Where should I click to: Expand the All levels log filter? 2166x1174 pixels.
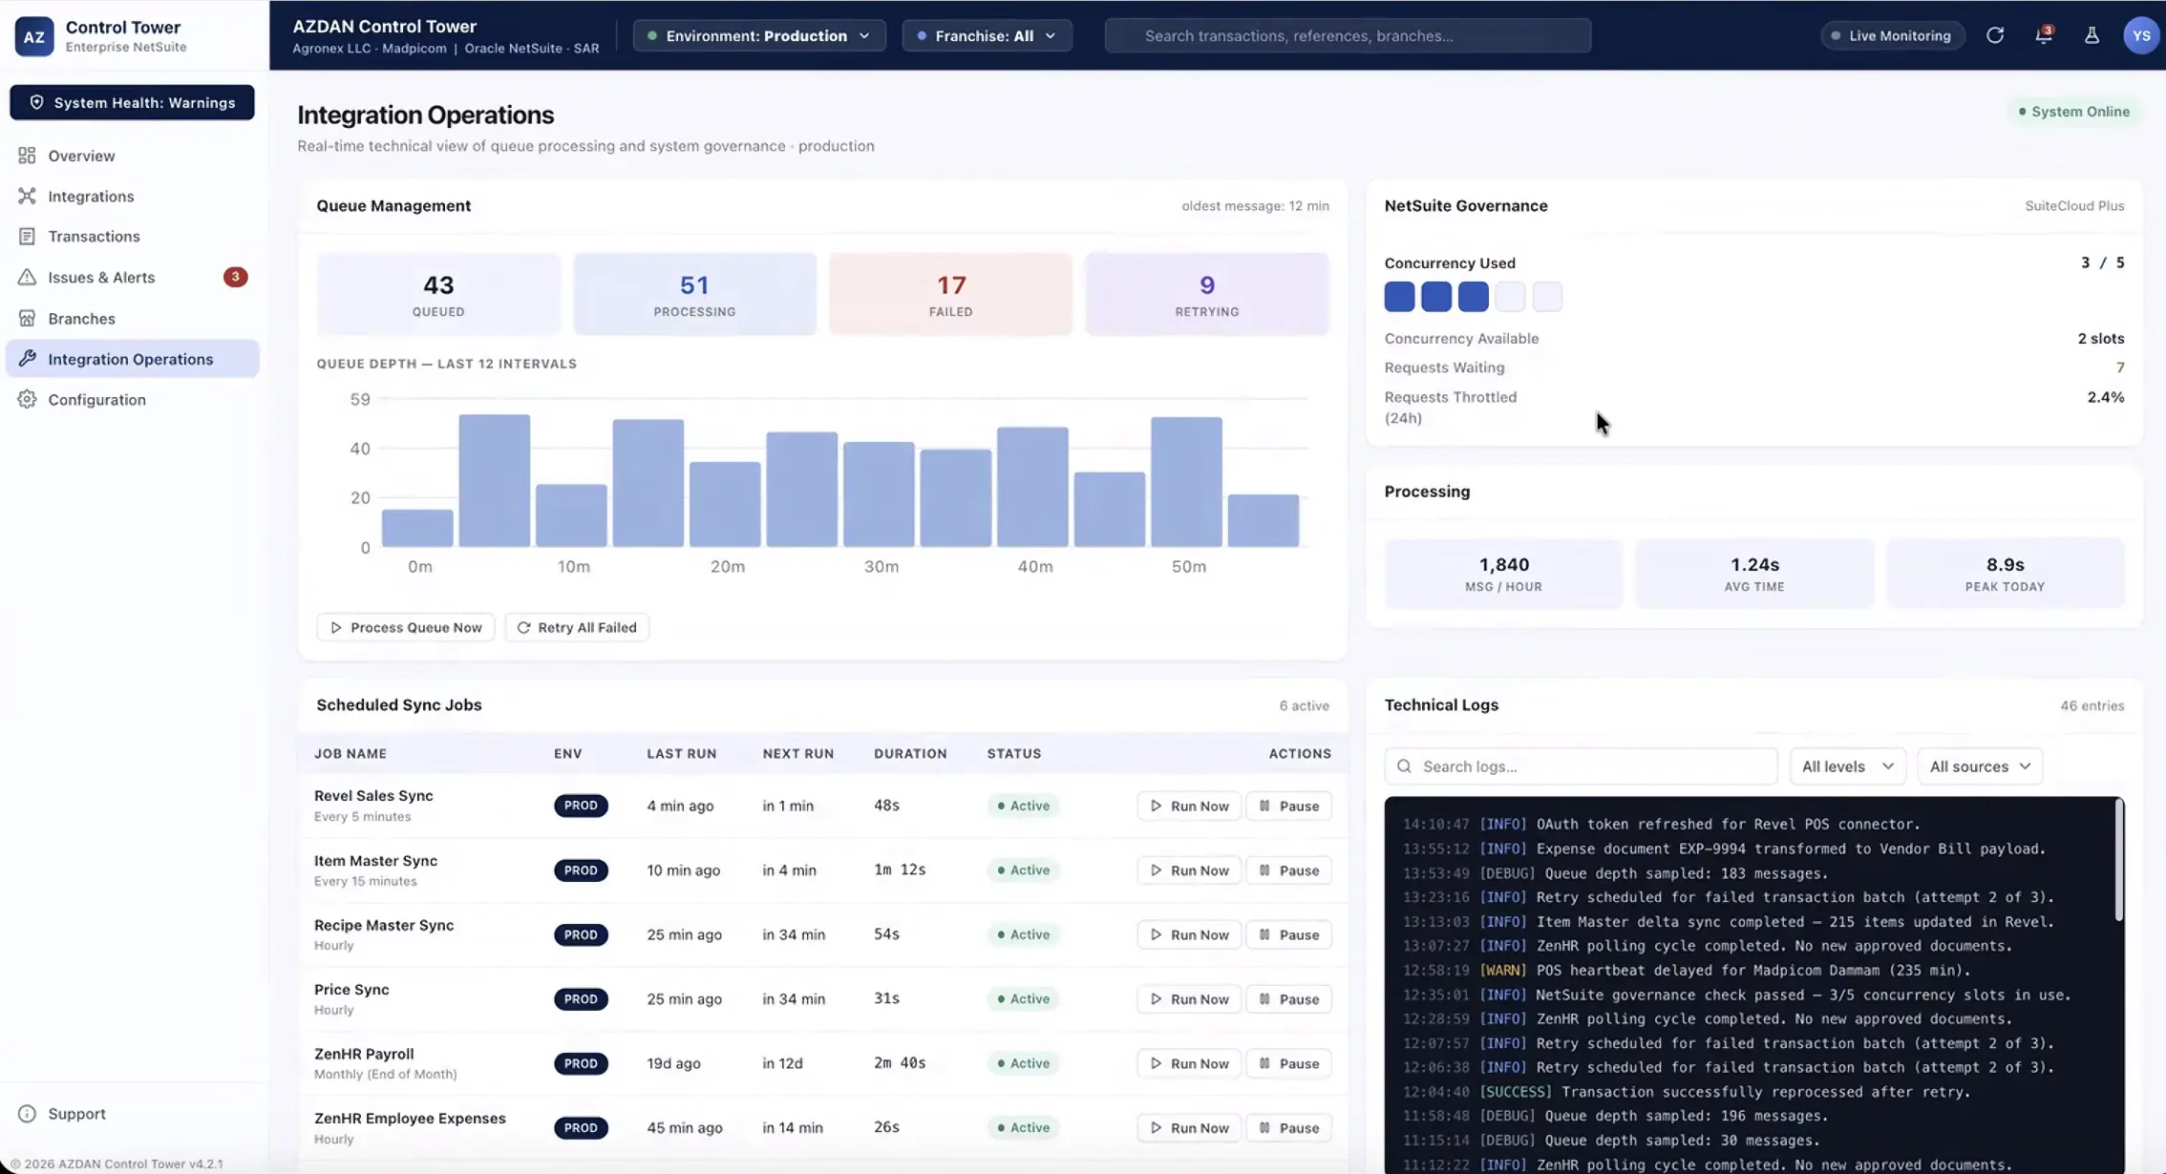click(1847, 766)
